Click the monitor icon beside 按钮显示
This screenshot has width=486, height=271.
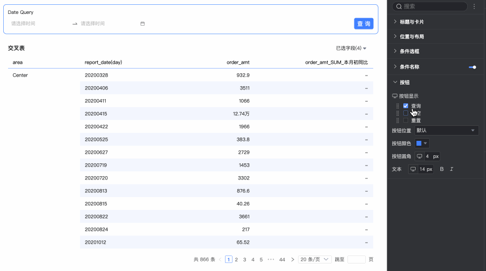pyautogui.click(x=395, y=96)
